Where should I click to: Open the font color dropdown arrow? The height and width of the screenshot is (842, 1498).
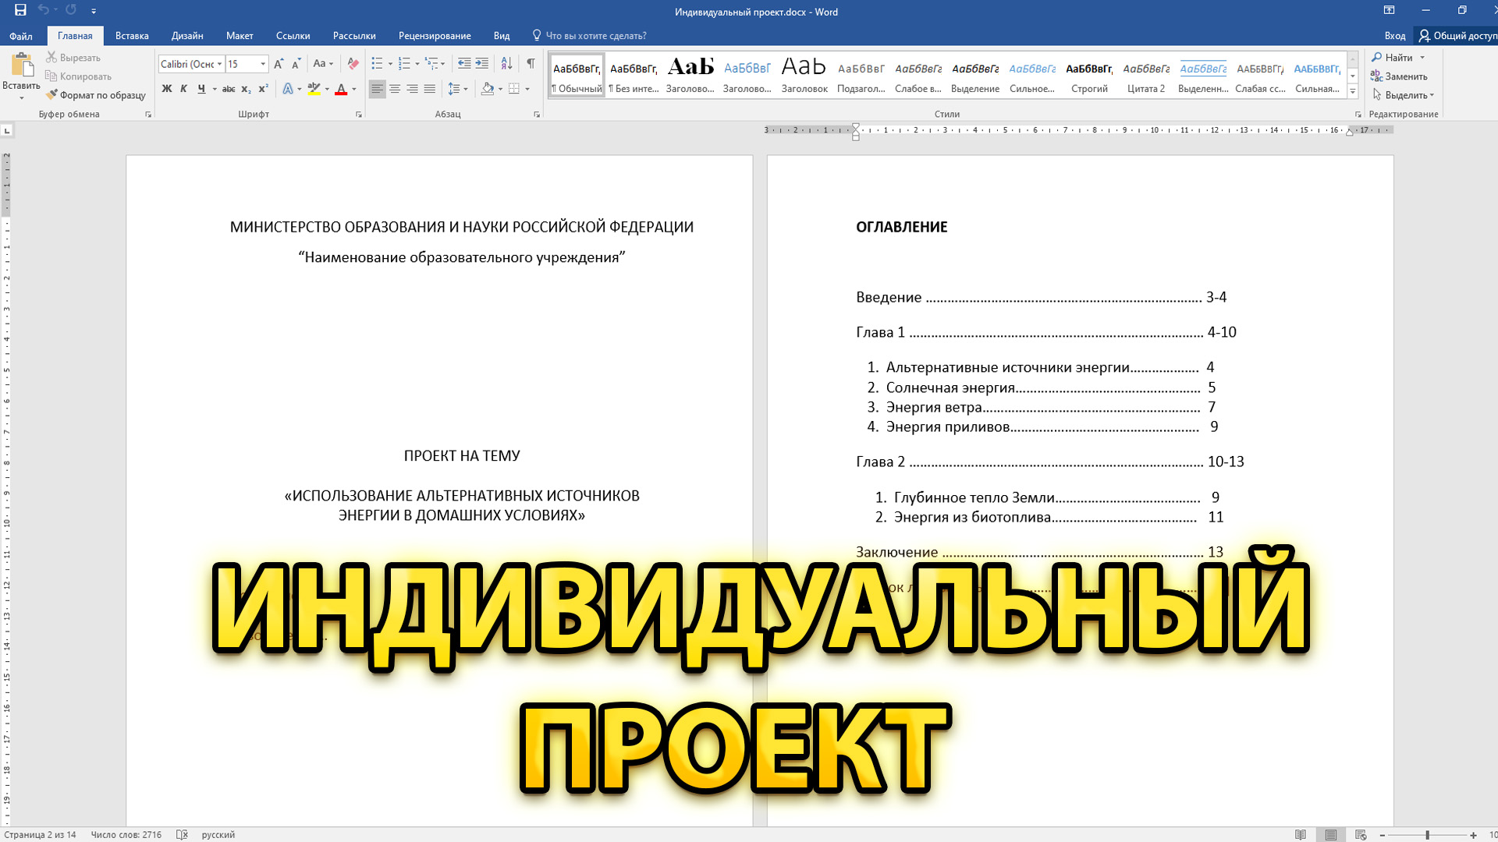coord(353,90)
